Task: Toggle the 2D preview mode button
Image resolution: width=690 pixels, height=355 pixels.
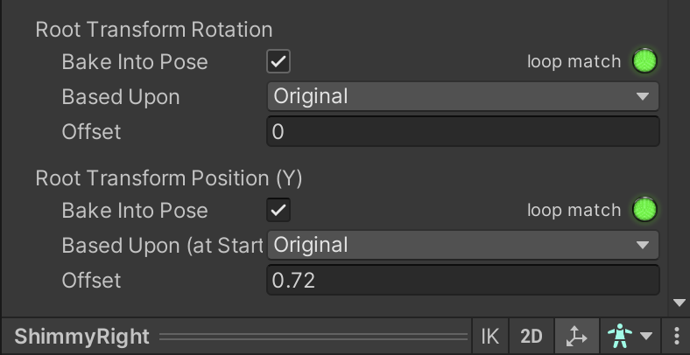Action: click(532, 337)
